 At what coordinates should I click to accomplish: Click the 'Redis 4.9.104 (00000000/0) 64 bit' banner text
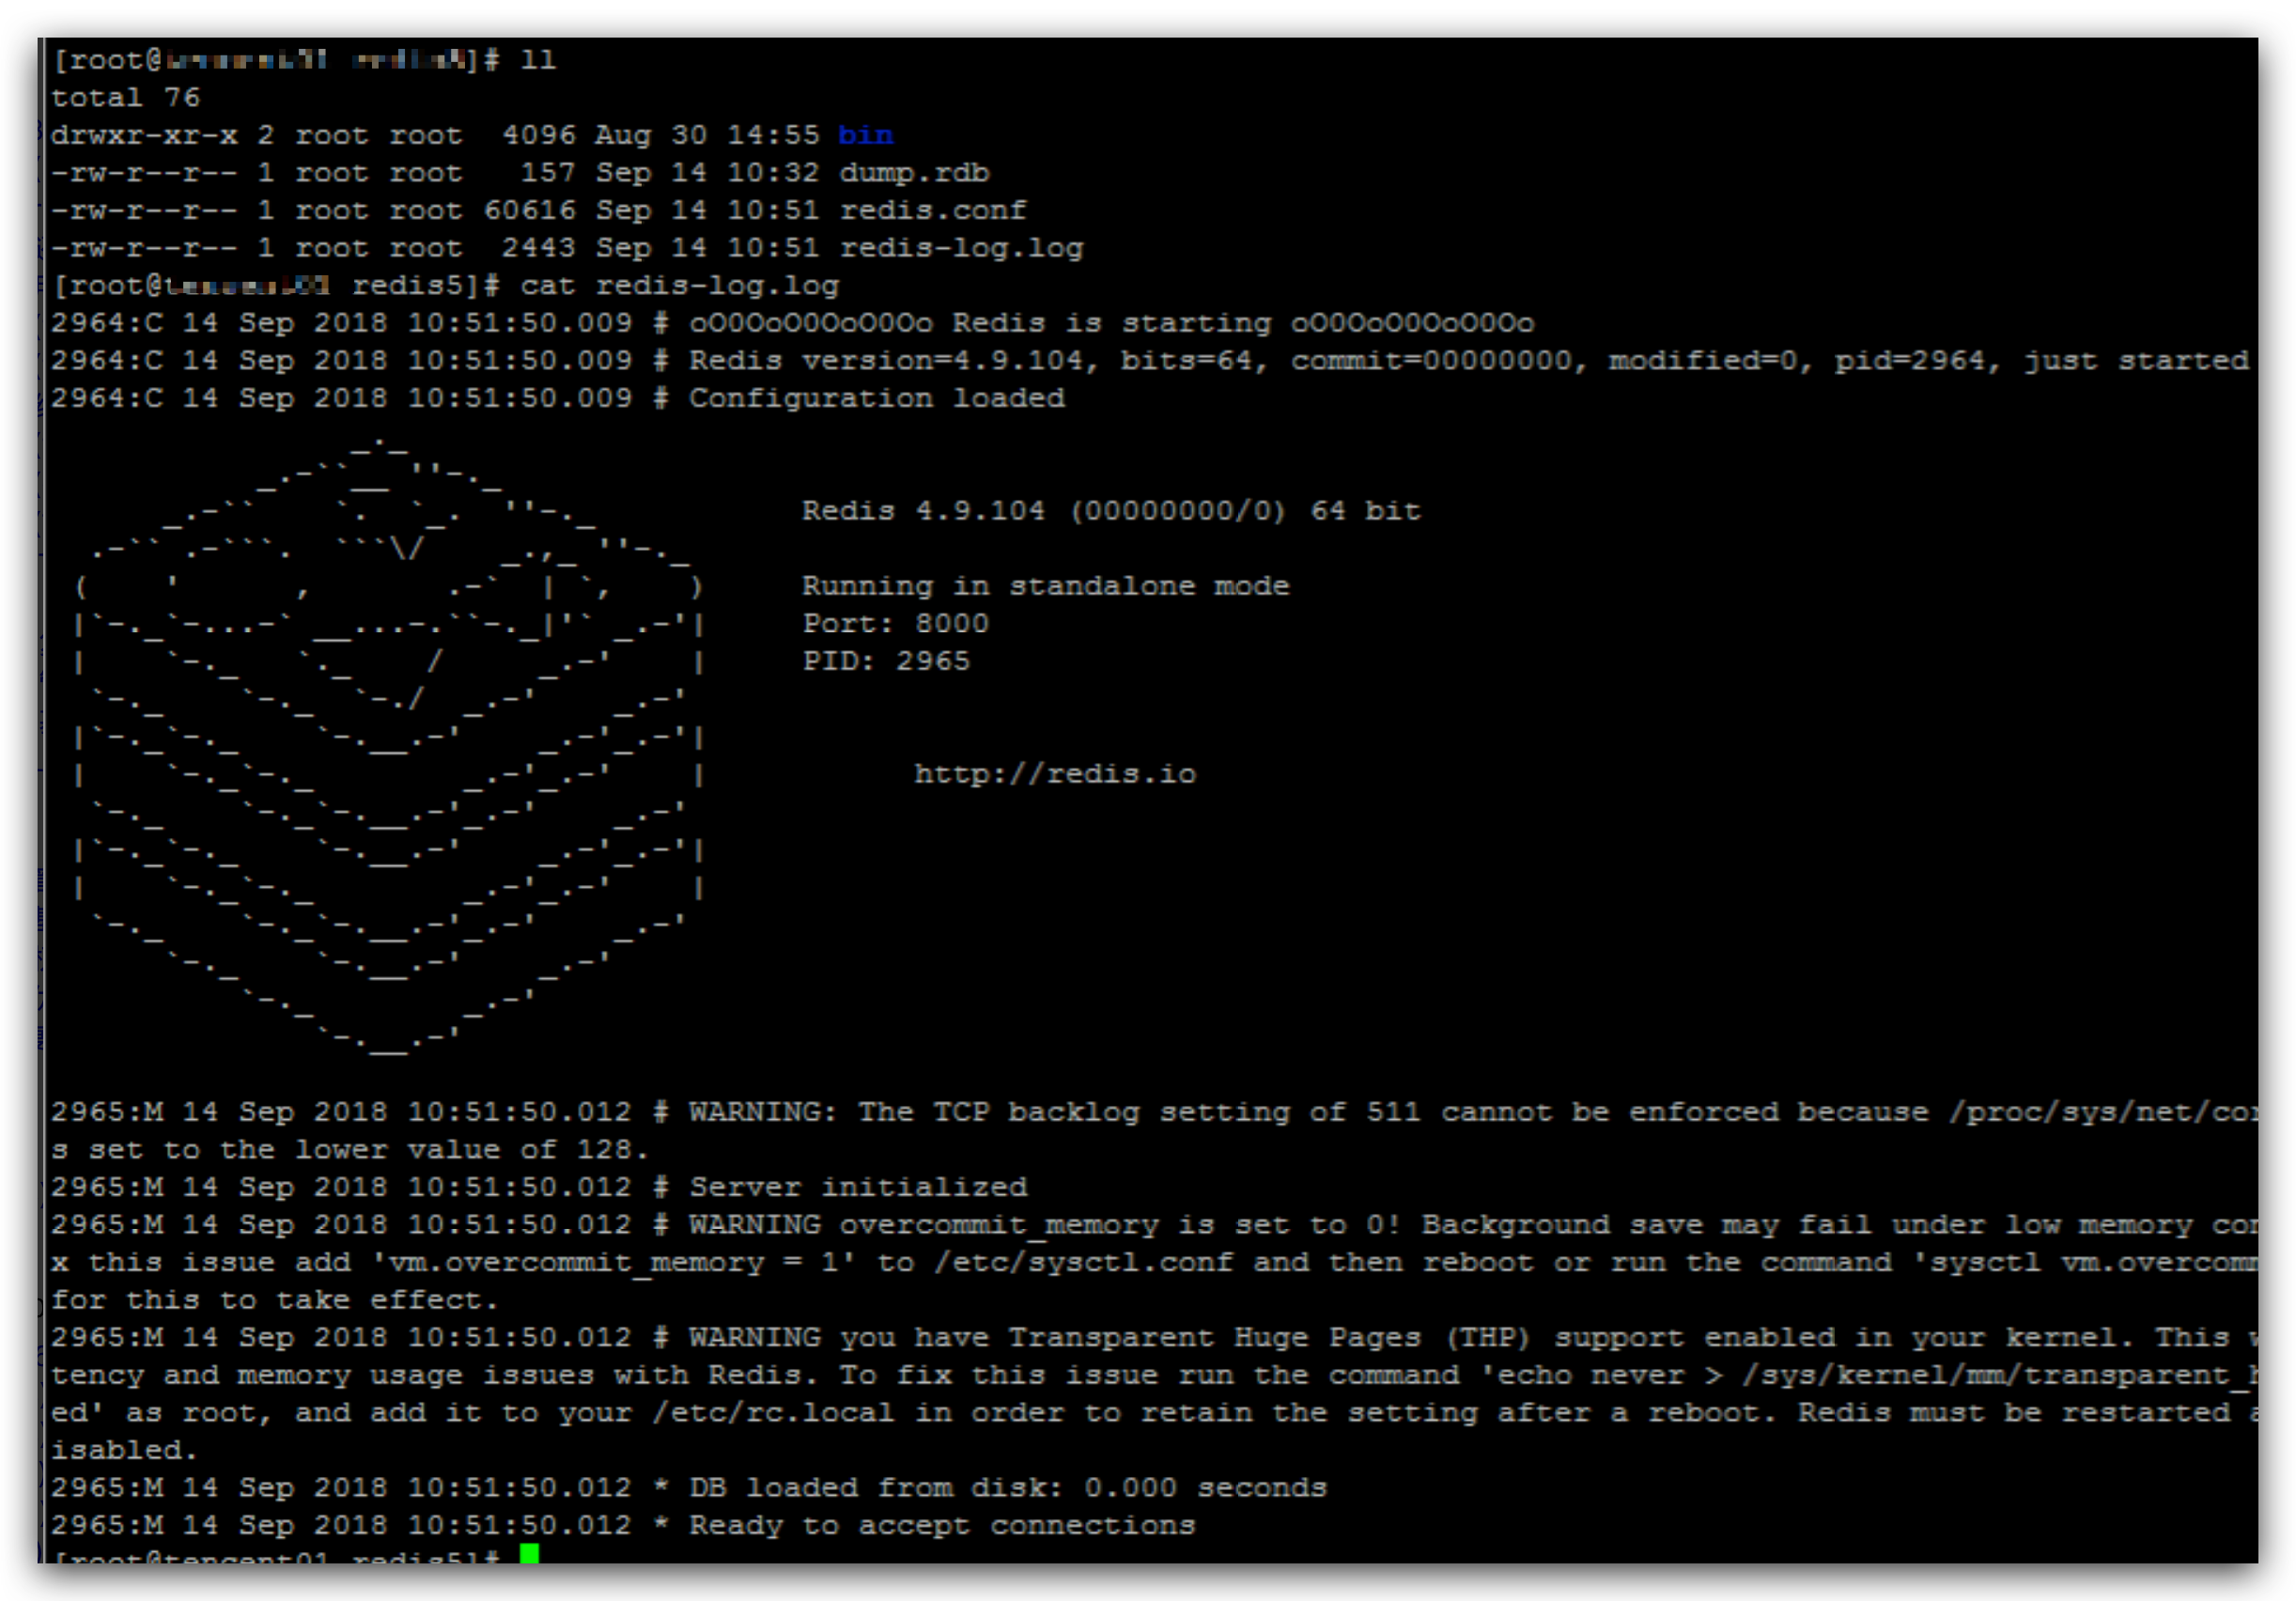1110,511
